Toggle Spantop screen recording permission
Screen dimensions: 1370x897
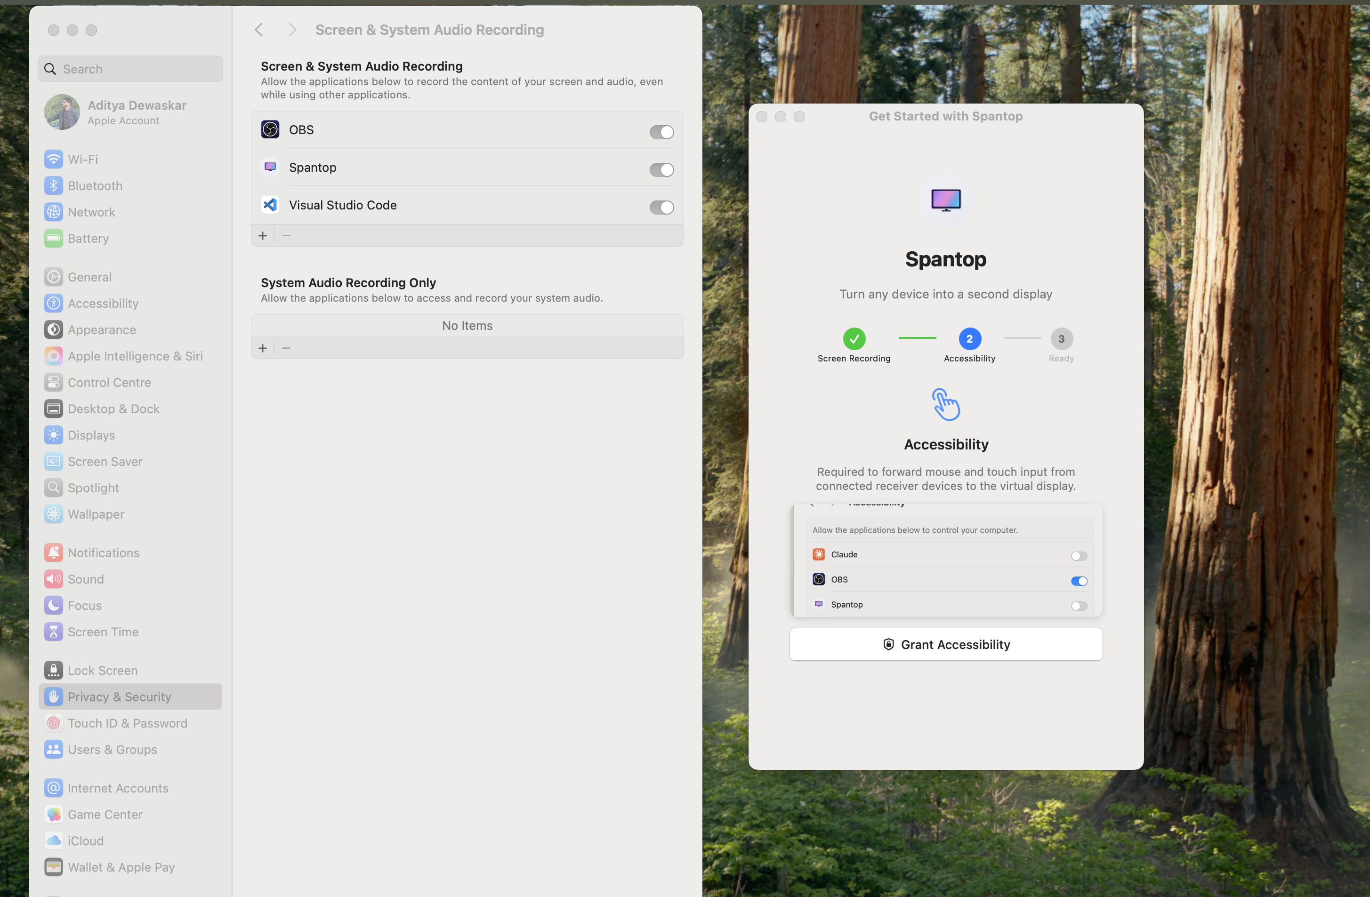[x=661, y=170]
